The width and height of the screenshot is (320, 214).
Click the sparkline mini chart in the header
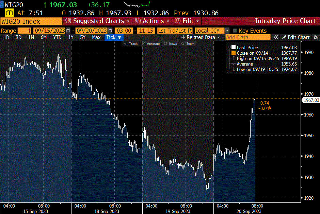[137, 4]
